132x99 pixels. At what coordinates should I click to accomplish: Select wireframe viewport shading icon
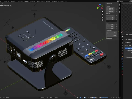tap(91, 98)
